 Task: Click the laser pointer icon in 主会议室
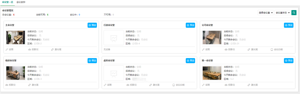pyautogui.click(x=52, y=50)
